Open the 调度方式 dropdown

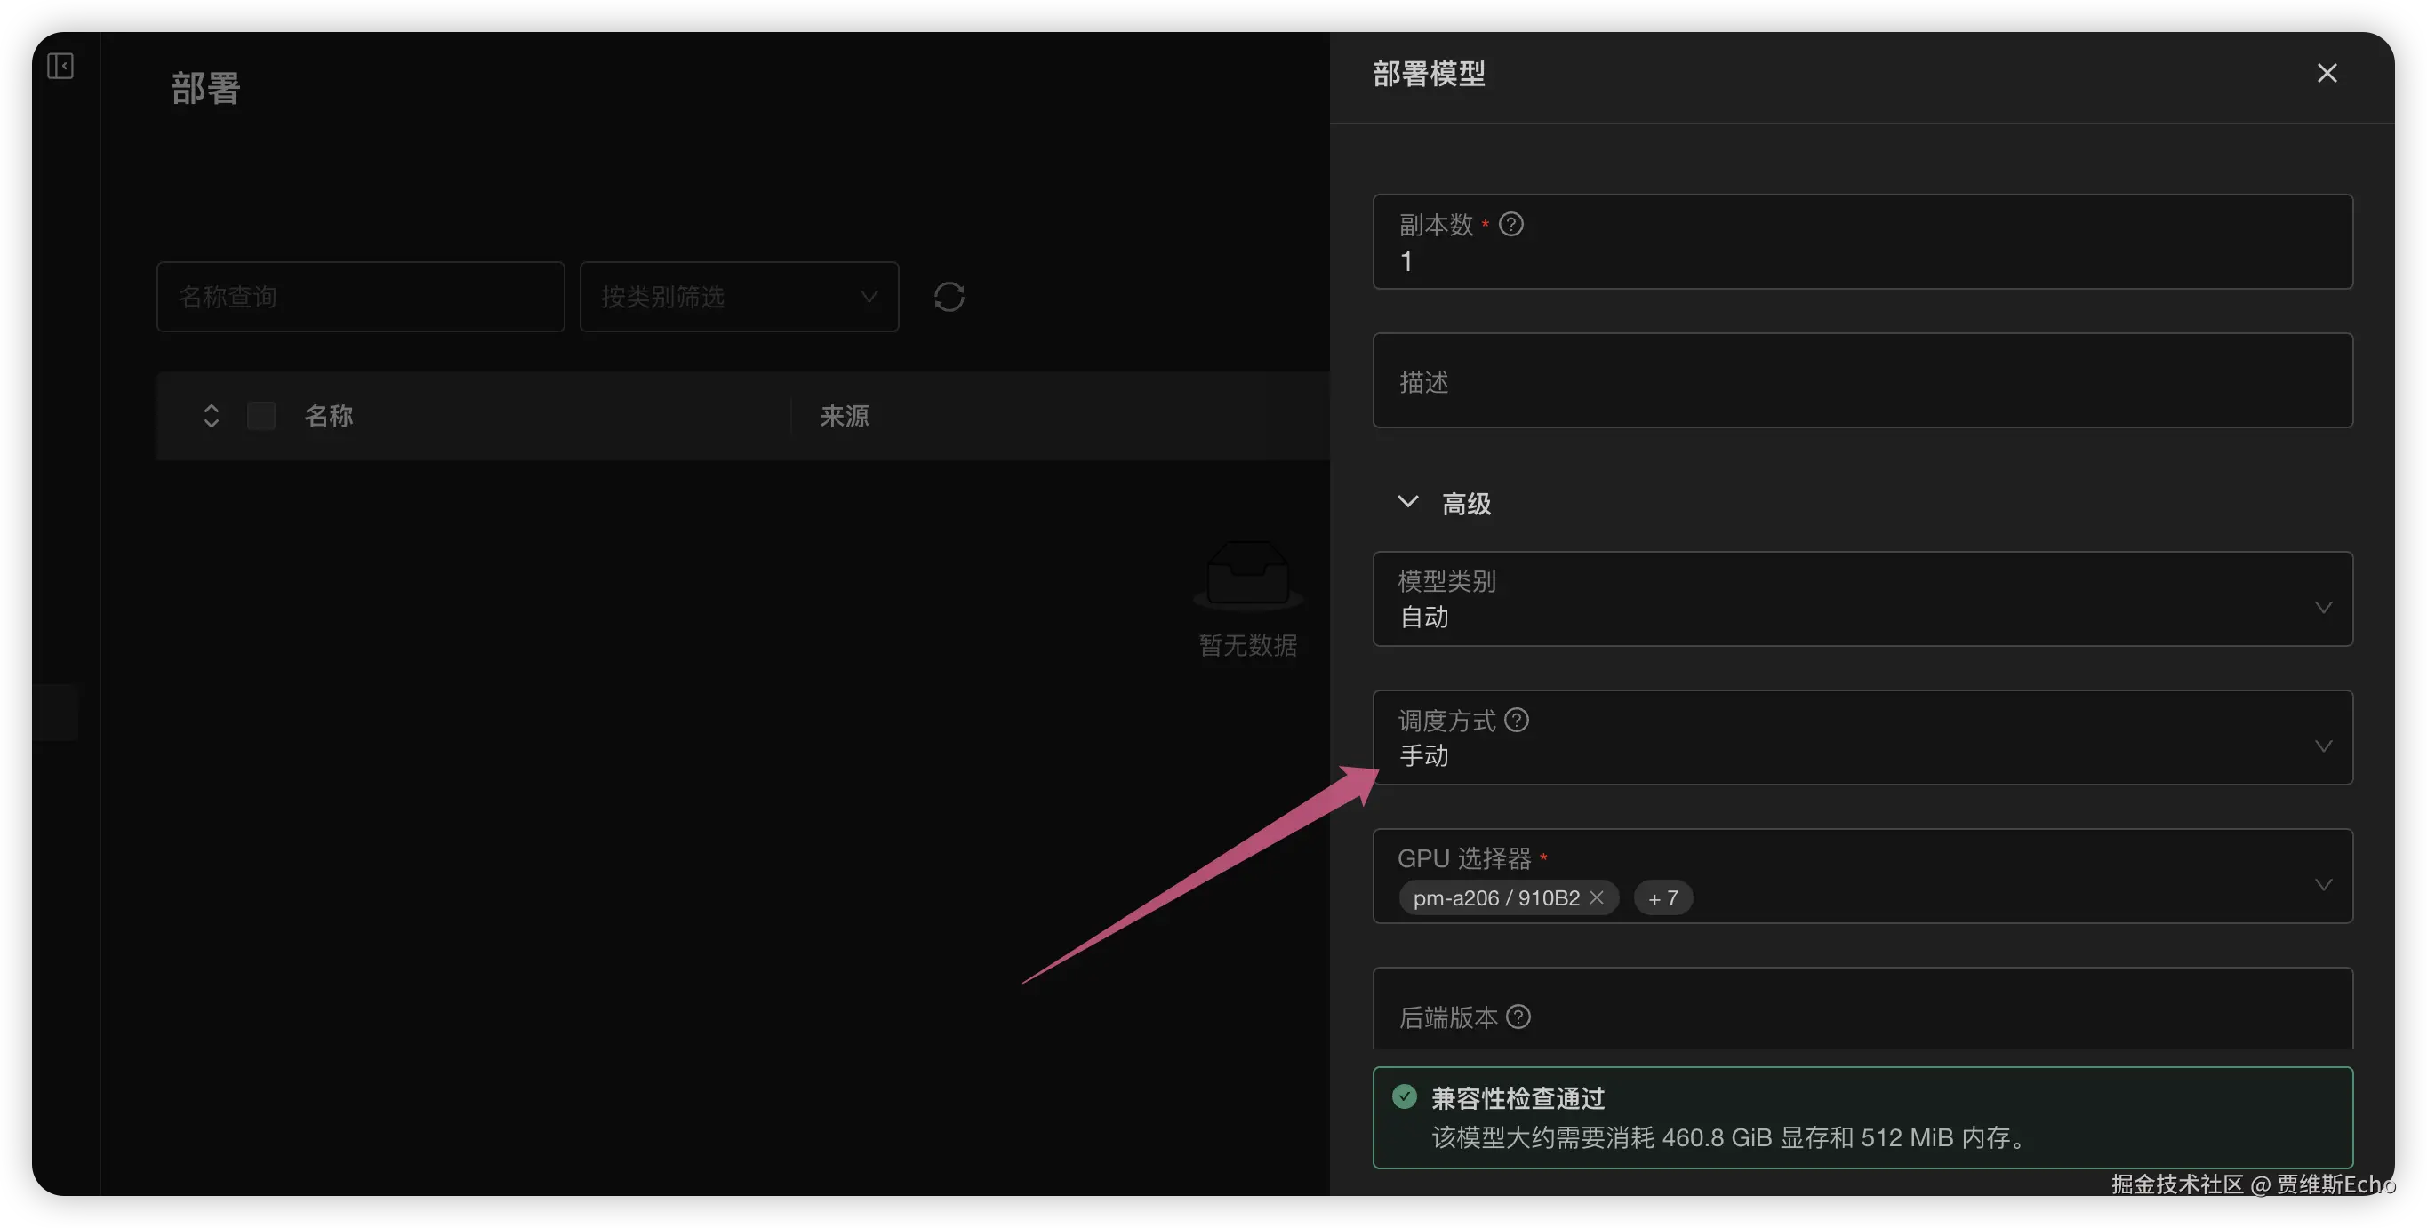pyautogui.click(x=1862, y=738)
